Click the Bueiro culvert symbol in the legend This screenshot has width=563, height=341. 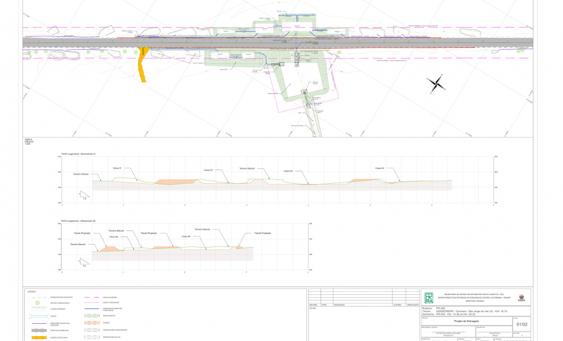(38, 316)
